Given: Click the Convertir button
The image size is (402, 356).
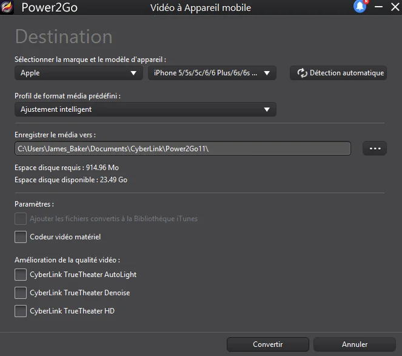Looking at the screenshot, I should tap(268, 344).
